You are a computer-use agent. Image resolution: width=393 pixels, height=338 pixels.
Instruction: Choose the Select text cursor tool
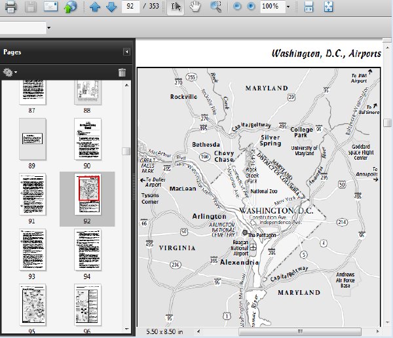point(176,7)
